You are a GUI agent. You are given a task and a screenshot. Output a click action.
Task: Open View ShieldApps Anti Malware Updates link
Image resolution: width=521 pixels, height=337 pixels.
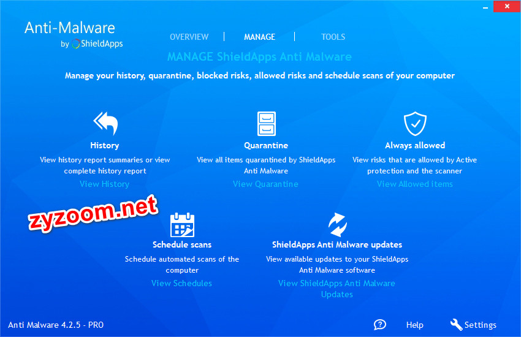[x=337, y=289]
